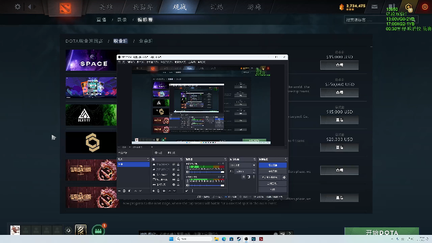
Task: Open three-dot menu in Scene Transitions
Action: point(254,177)
